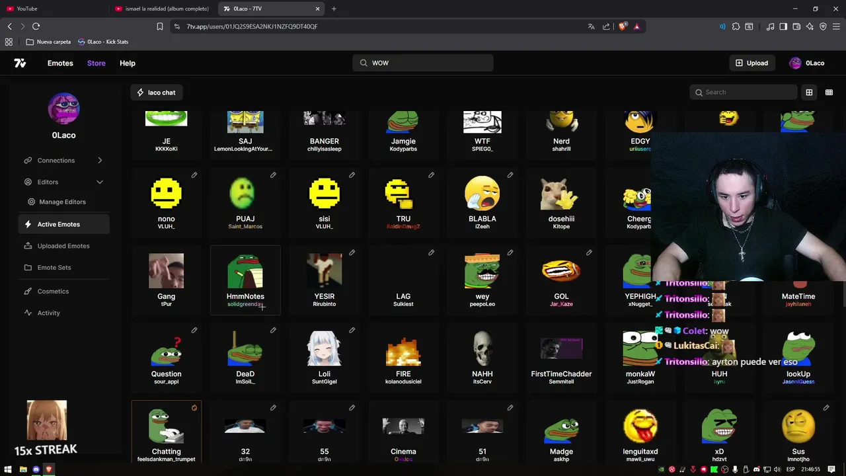Screen dimensions: 846x476
Task: Click the 0Laco profile avatar
Action: coord(64,108)
